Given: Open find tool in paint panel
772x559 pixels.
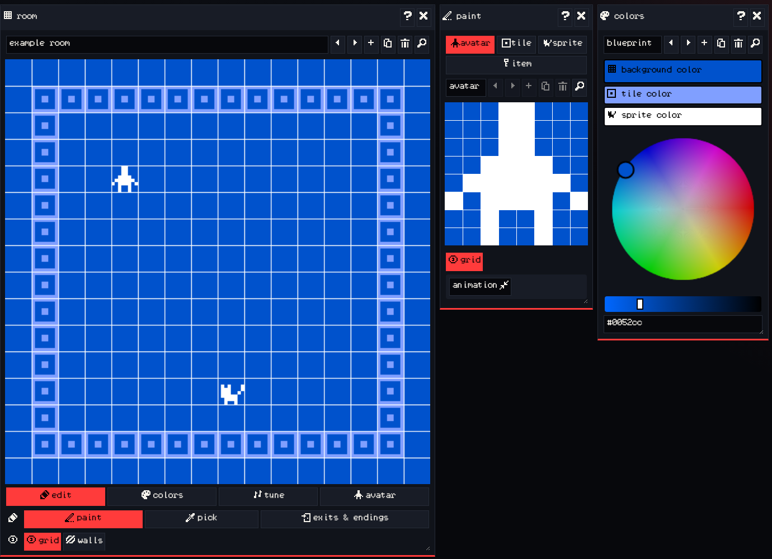Looking at the screenshot, I should (x=580, y=87).
